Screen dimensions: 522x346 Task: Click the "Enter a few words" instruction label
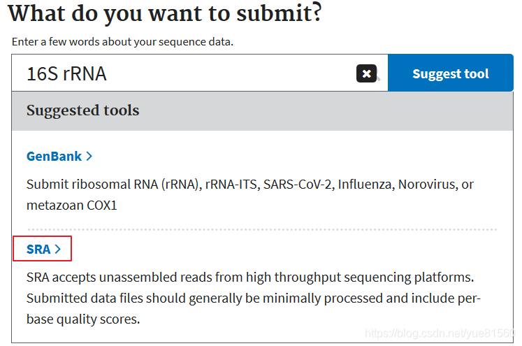click(122, 42)
